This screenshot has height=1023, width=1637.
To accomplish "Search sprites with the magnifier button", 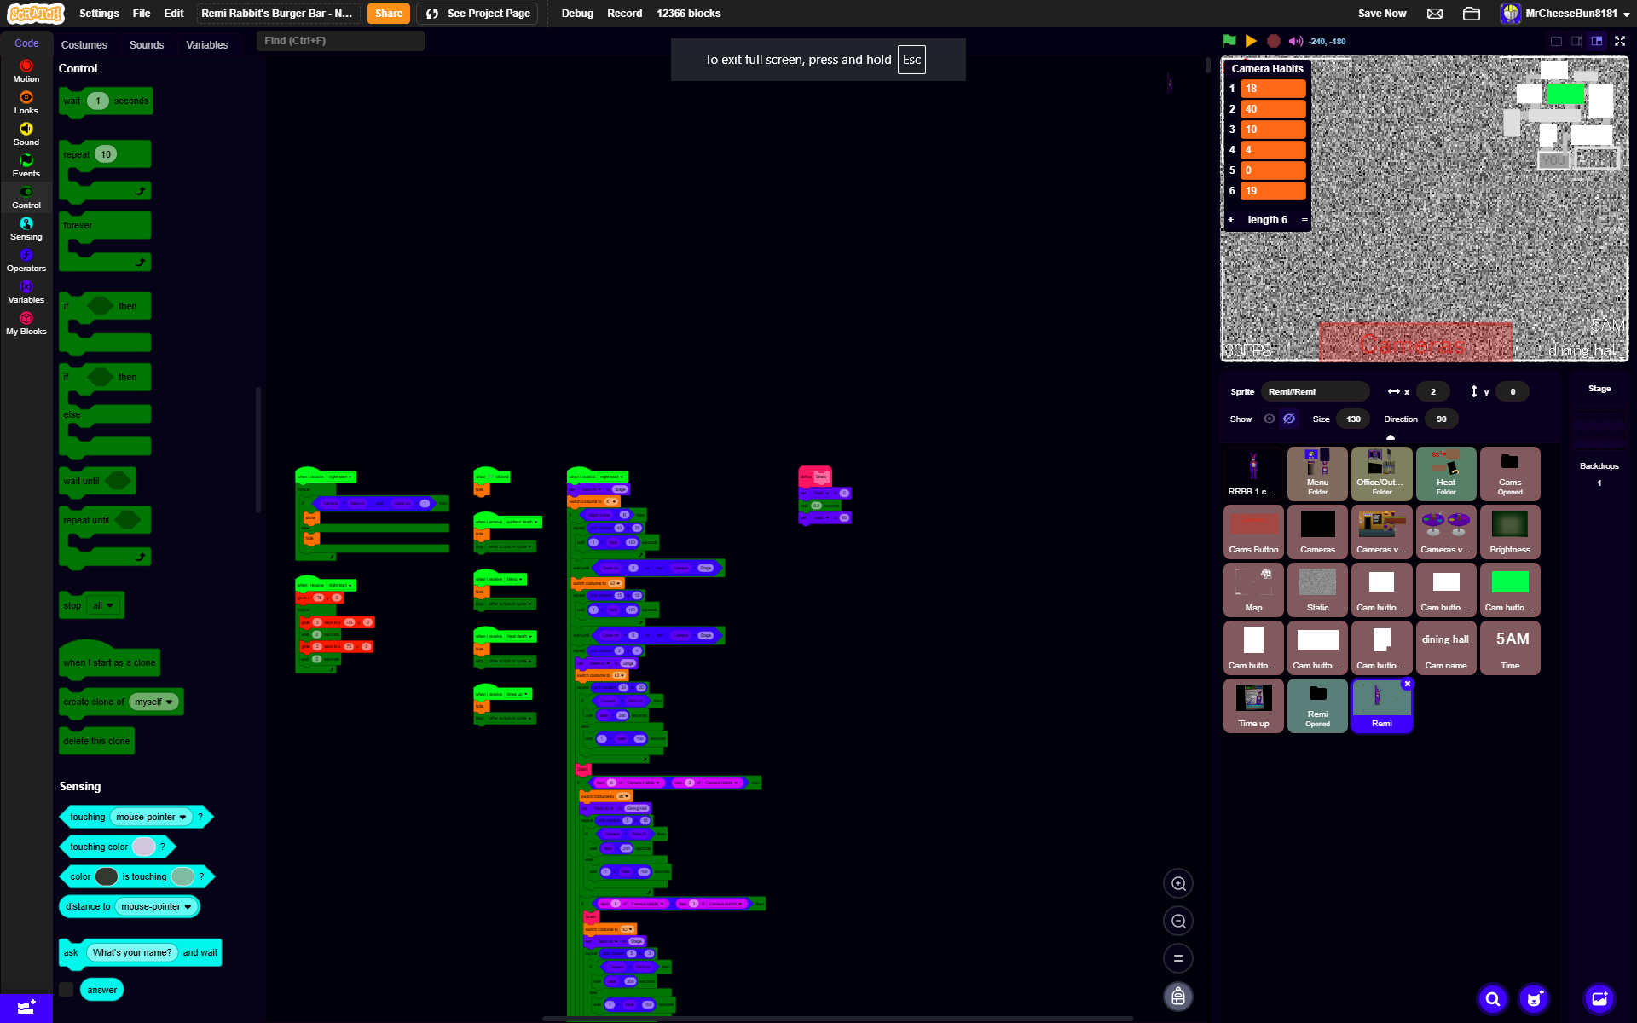I will [x=1493, y=998].
